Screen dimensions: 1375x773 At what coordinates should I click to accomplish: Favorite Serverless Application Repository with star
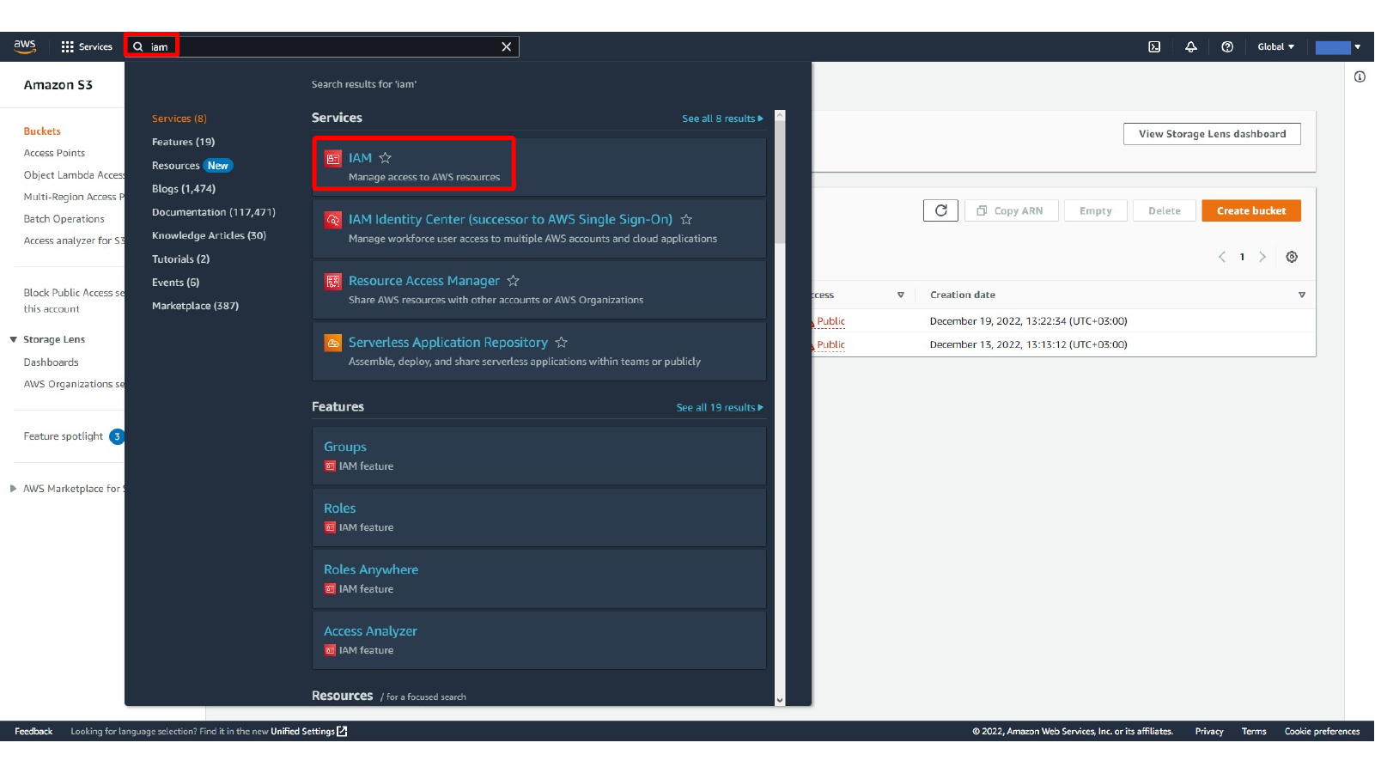coord(561,342)
